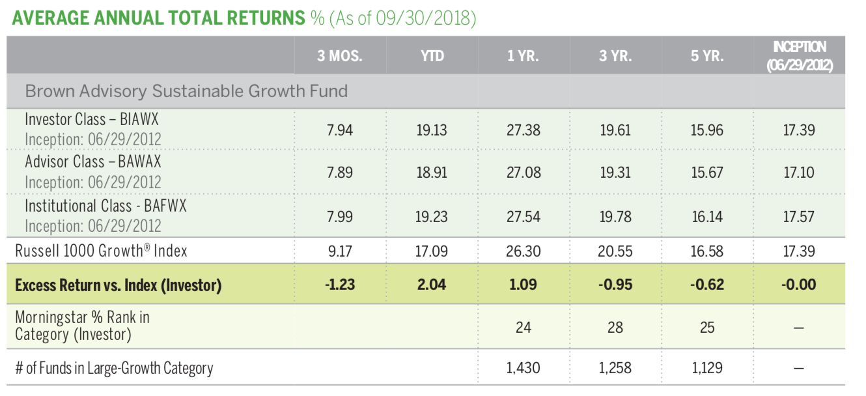Select the Excess Return vs. Index (Investor) label
The image size is (866, 396).
[x=118, y=285]
